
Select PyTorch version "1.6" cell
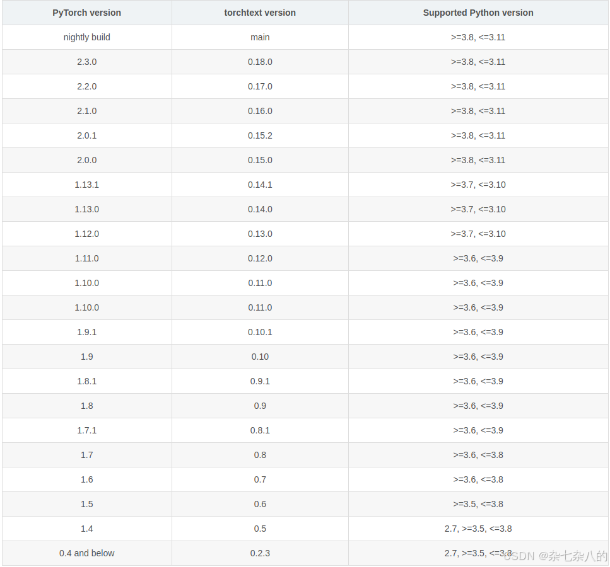87,479
